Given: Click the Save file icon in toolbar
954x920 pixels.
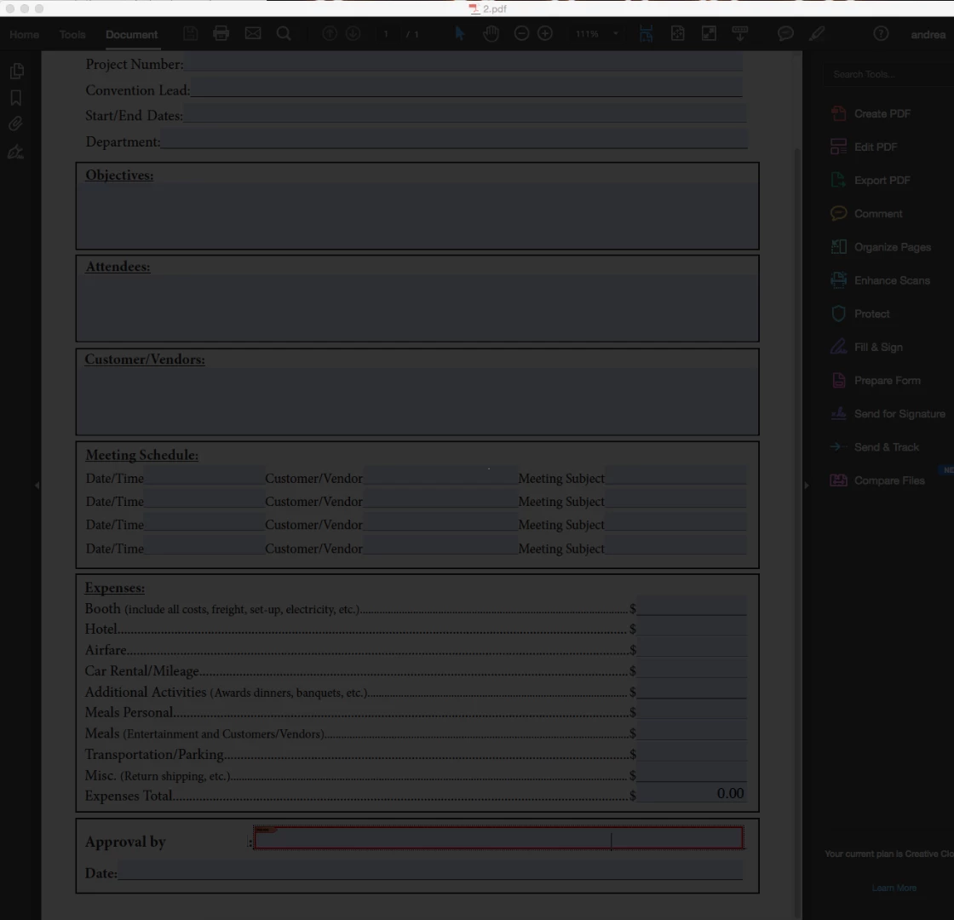Looking at the screenshot, I should click(x=190, y=33).
